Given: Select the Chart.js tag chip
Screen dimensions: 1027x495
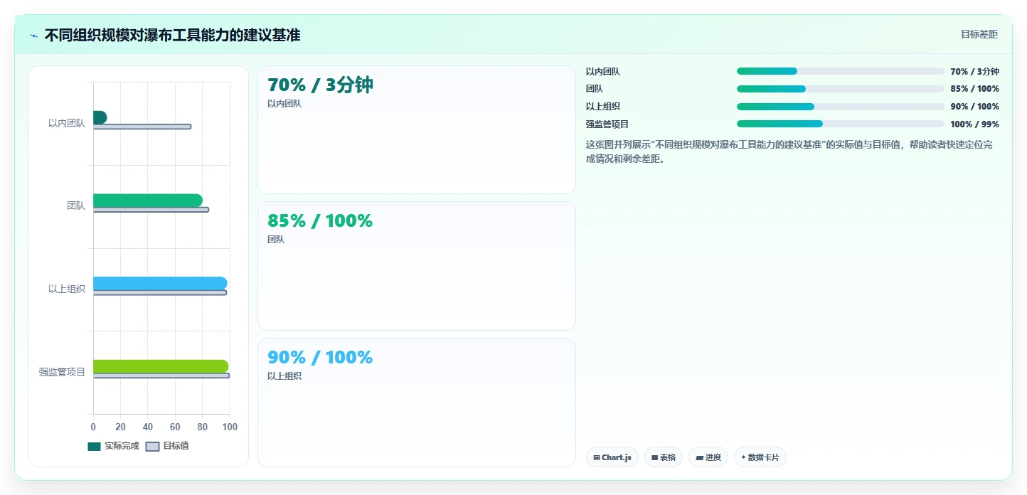Looking at the screenshot, I should [612, 457].
